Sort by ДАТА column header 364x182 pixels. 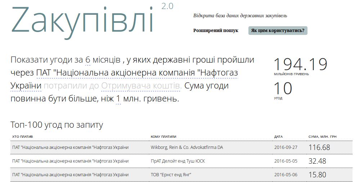pyautogui.click(x=278, y=137)
